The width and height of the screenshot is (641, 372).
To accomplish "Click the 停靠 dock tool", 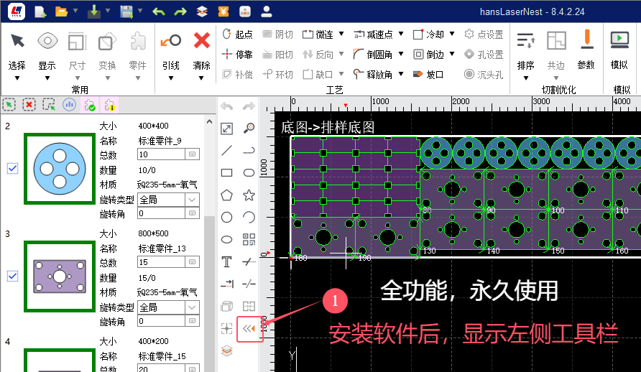I will click(238, 55).
